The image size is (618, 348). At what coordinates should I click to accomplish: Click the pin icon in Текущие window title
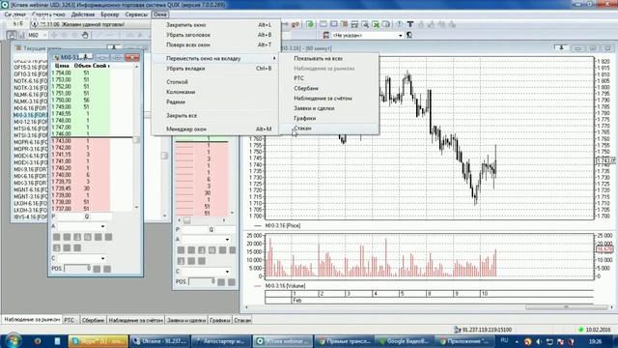pyautogui.click(x=114, y=47)
